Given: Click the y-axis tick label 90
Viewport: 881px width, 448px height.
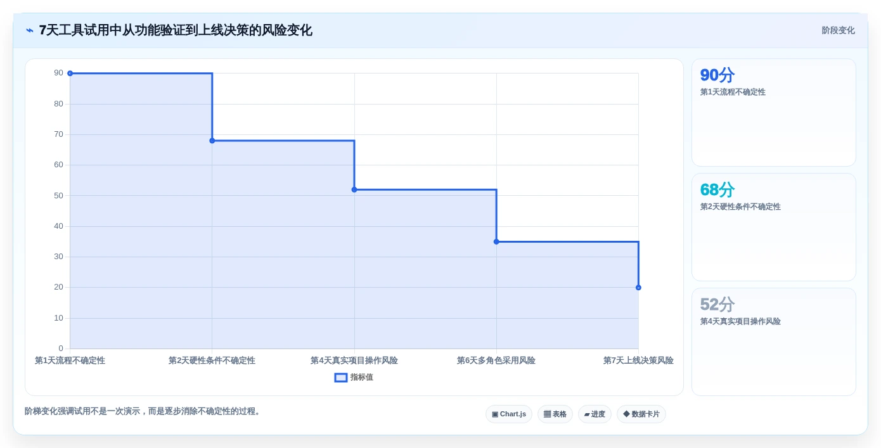Looking at the screenshot, I should coord(58,74).
